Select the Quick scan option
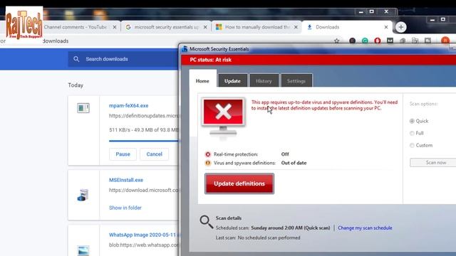Image resolution: width=456 pixels, height=256 pixels. tap(412, 121)
